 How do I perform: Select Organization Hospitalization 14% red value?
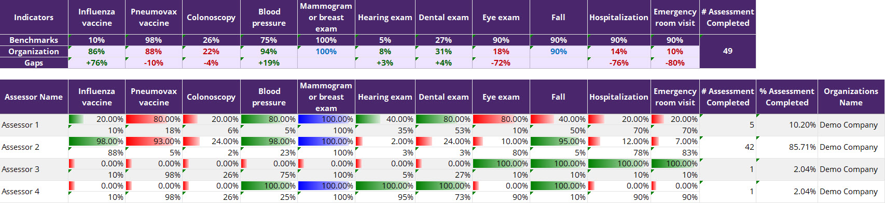[619, 51]
